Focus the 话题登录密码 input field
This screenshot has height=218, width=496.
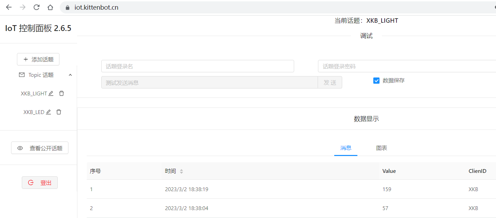(x=407, y=66)
